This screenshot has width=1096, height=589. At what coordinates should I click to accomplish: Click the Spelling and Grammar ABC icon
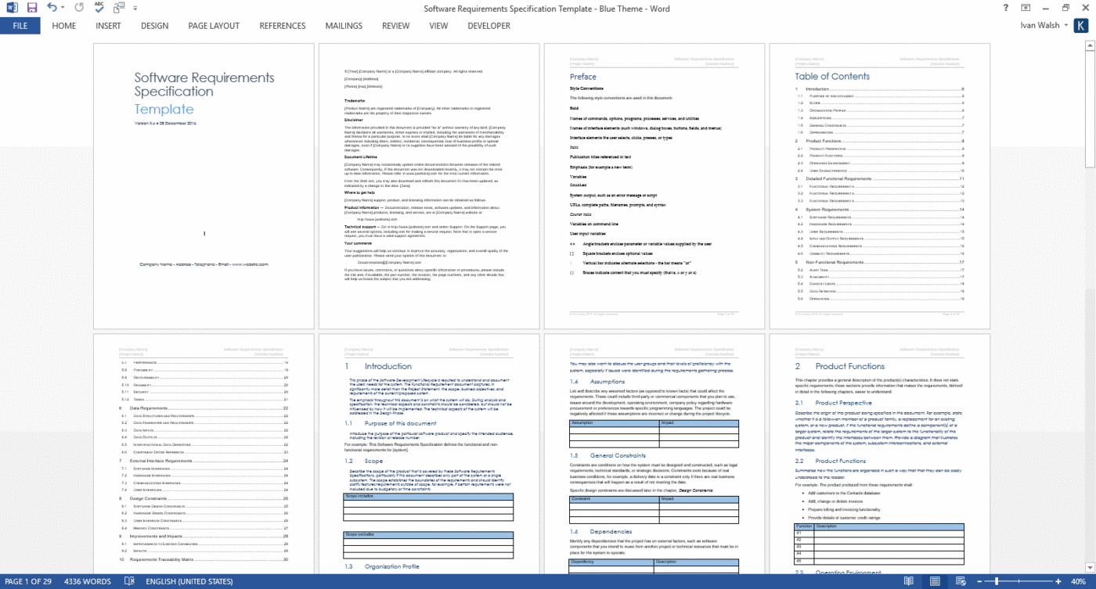click(99, 8)
